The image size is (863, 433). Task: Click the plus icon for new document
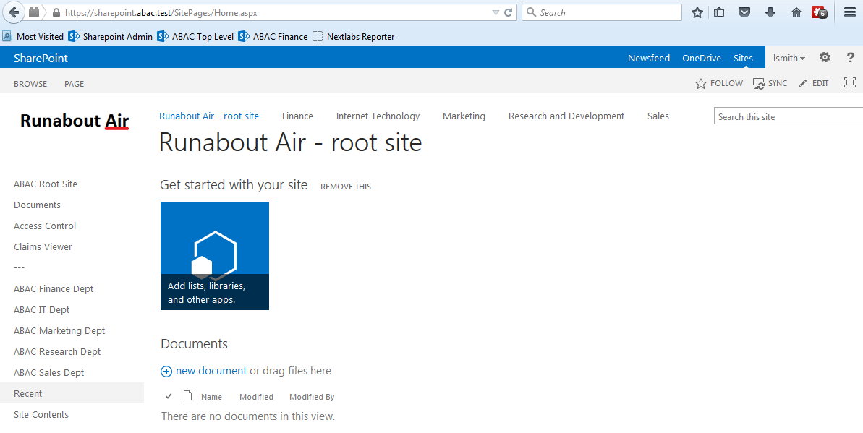pyautogui.click(x=166, y=372)
